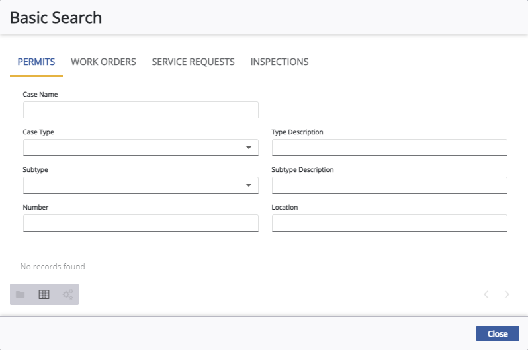Click the No records found message
This screenshot has width=528, height=350.
pyautogui.click(x=53, y=267)
